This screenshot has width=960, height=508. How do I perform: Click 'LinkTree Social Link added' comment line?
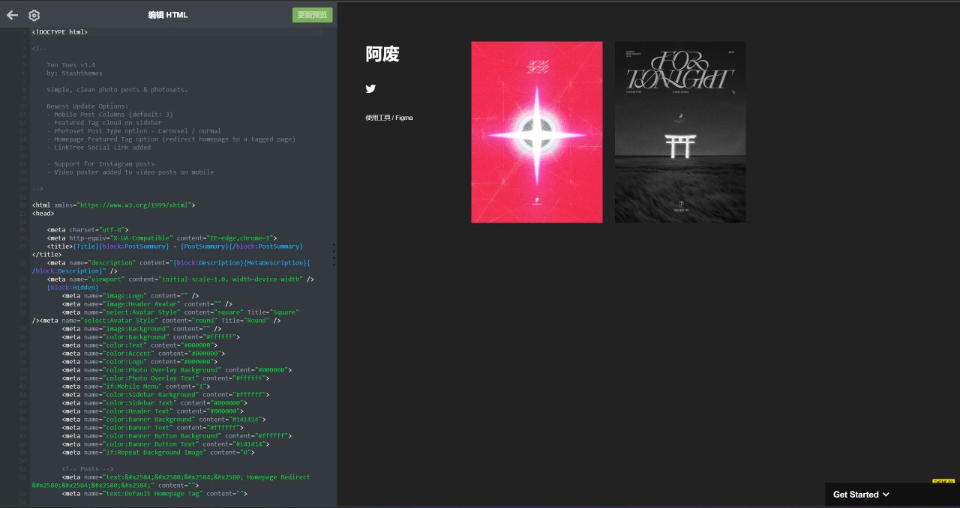pyautogui.click(x=99, y=148)
